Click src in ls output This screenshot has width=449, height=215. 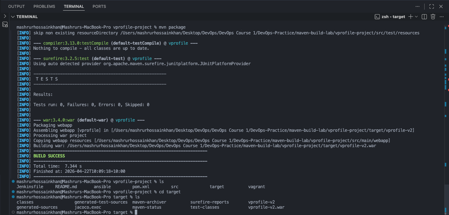pos(175,187)
